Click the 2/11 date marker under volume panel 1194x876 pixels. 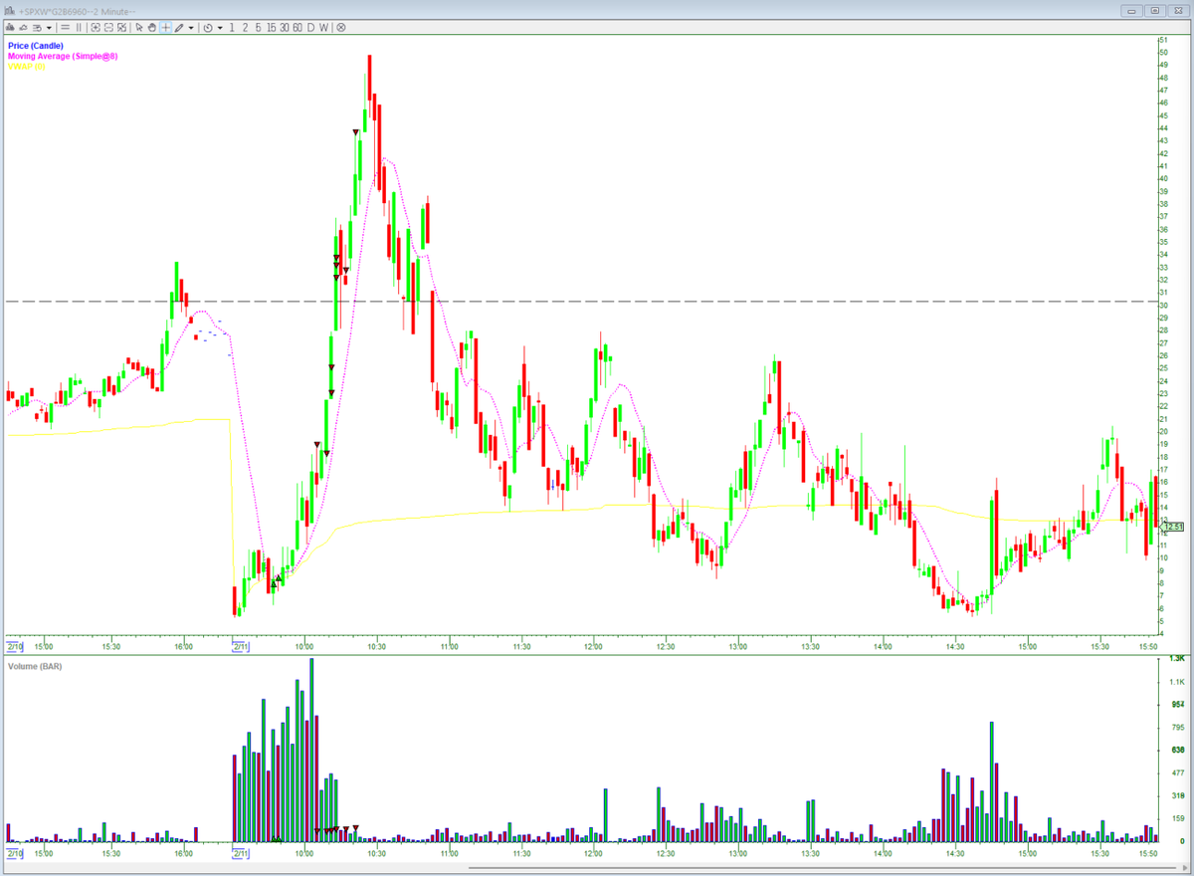(240, 853)
